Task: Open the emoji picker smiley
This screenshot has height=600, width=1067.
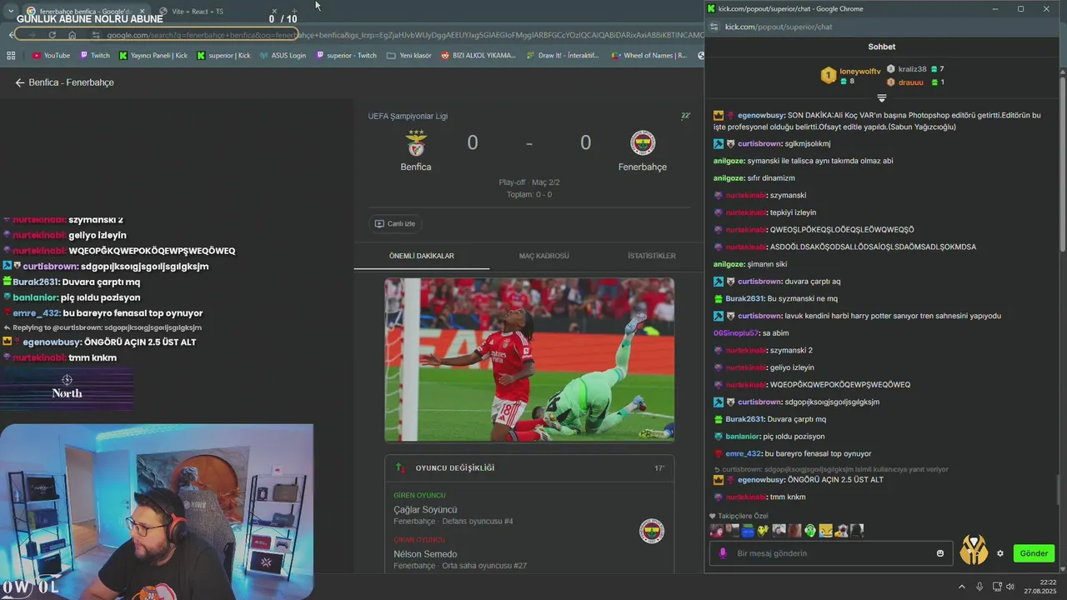Action: [x=940, y=553]
